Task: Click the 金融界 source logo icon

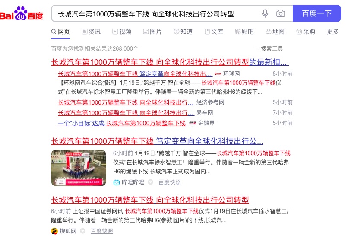Action: tap(193, 123)
